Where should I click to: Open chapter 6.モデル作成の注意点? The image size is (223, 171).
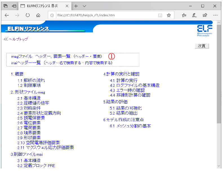tap(124, 120)
